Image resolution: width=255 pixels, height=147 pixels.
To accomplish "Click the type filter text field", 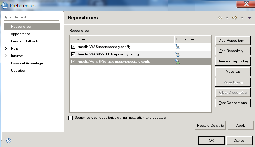I will [31, 17].
